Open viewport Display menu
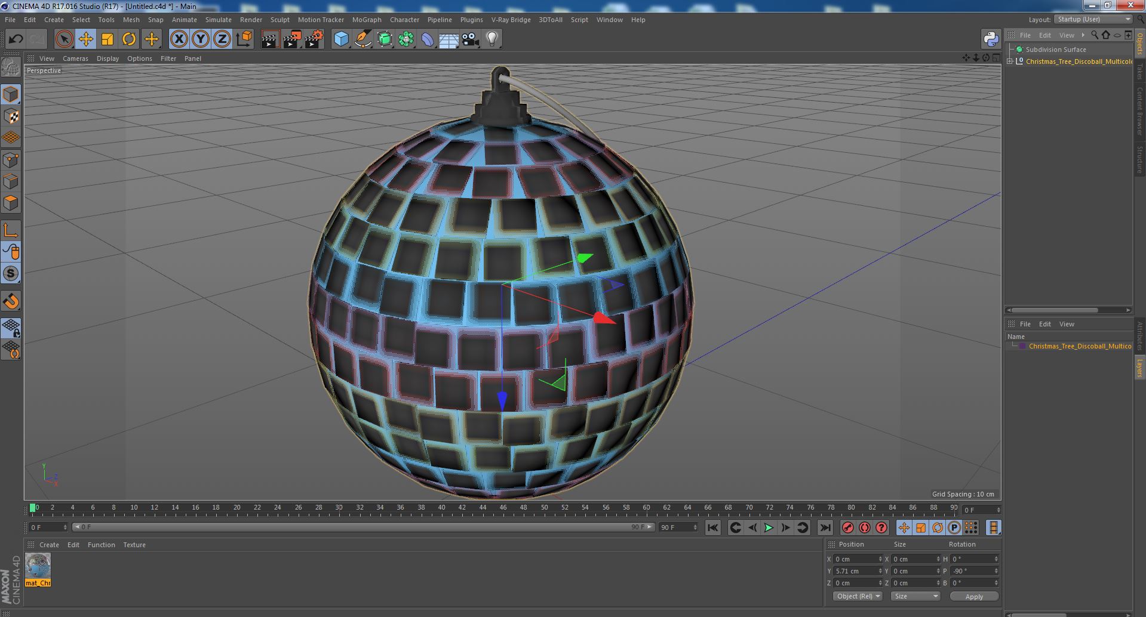1146x617 pixels. (107, 58)
